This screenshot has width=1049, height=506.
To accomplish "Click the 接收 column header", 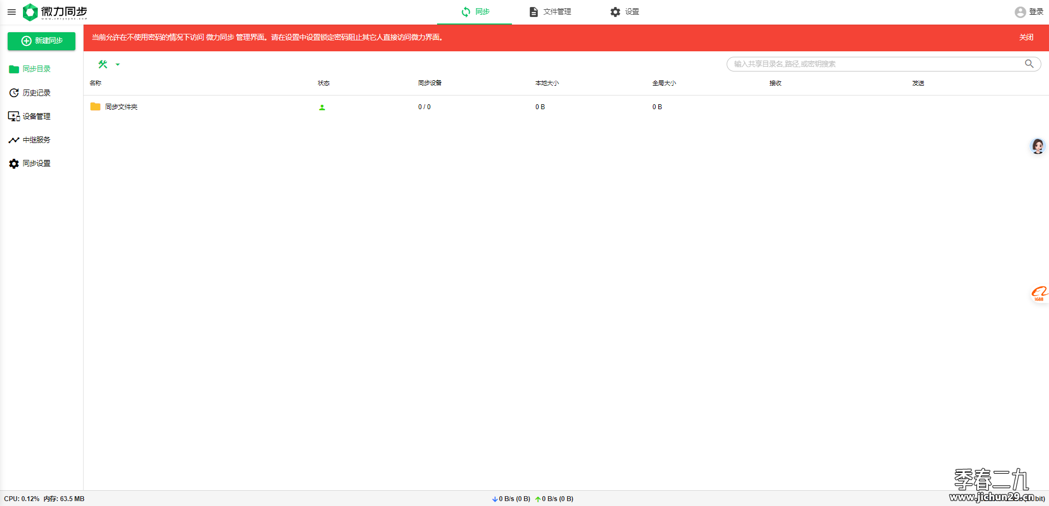I will click(775, 83).
